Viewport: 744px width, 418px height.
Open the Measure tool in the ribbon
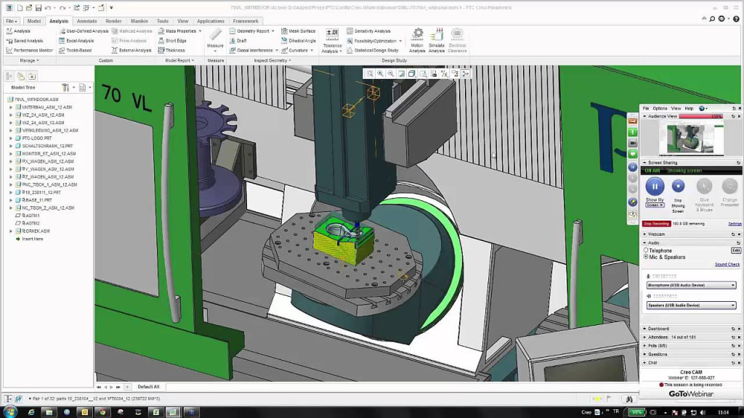[x=215, y=38]
